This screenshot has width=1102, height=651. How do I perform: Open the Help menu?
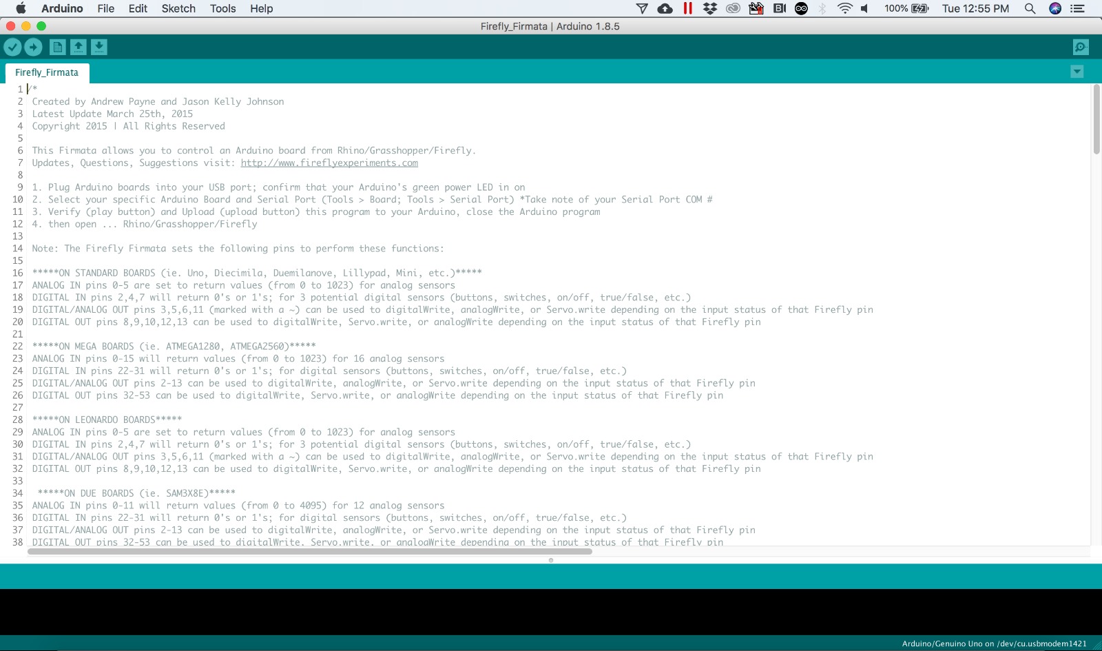point(261,8)
